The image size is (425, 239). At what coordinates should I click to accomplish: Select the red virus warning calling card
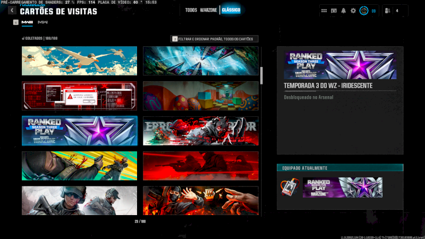pos(79,96)
